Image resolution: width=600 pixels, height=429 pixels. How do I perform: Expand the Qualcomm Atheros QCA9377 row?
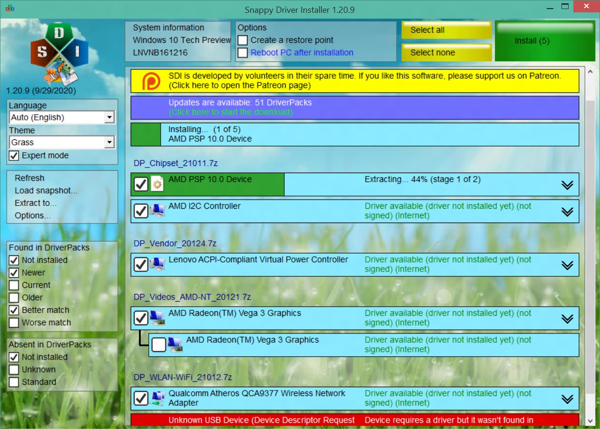click(567, 400)
